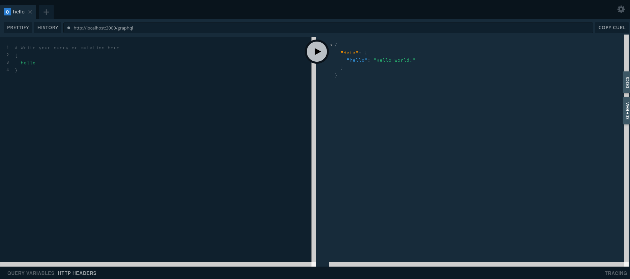Close the hello tab
630x279 pixels.
30,12
